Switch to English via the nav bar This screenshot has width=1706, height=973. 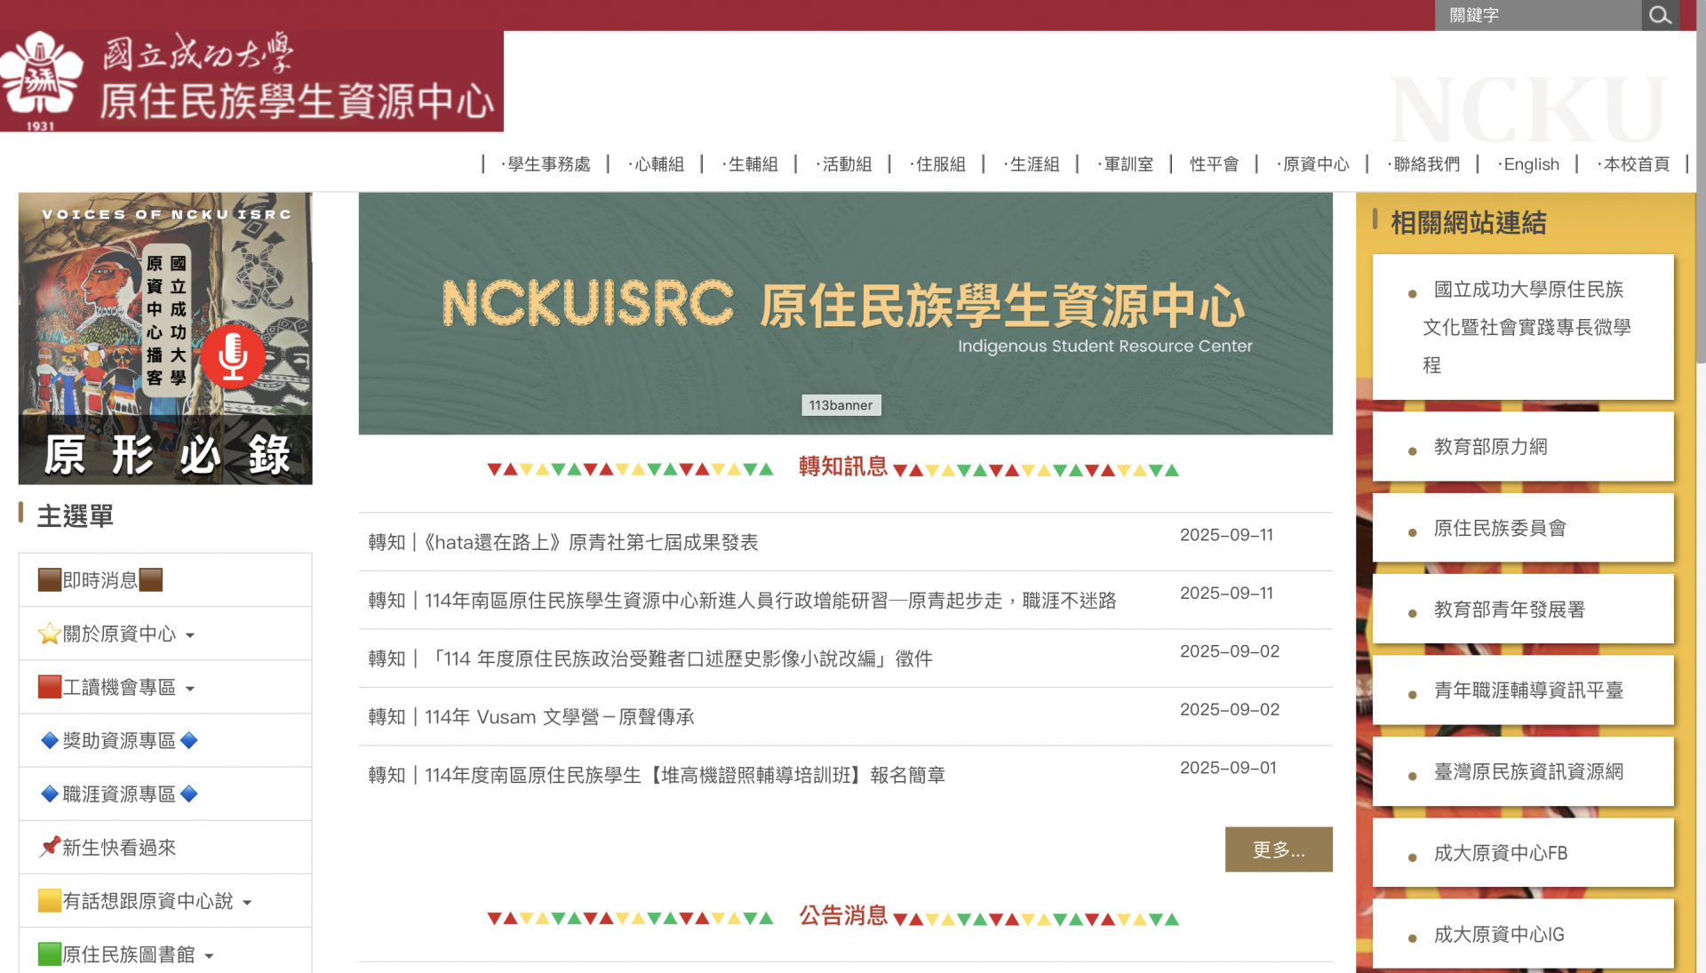pos(1530,164)
